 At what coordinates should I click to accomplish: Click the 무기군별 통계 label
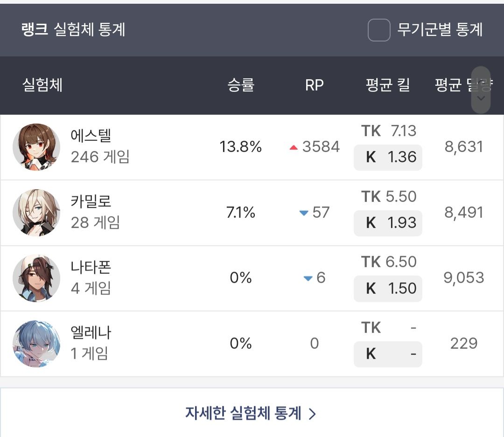pos(440,30)
